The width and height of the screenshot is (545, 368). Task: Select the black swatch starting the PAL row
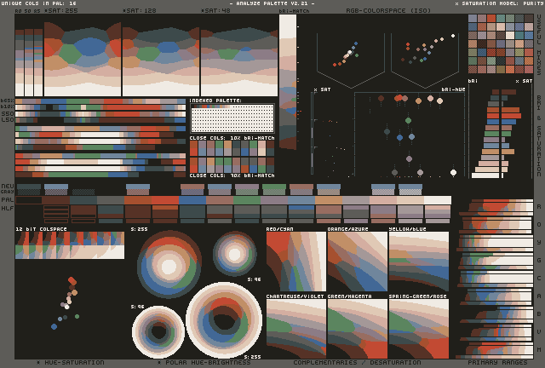(29, 200)
